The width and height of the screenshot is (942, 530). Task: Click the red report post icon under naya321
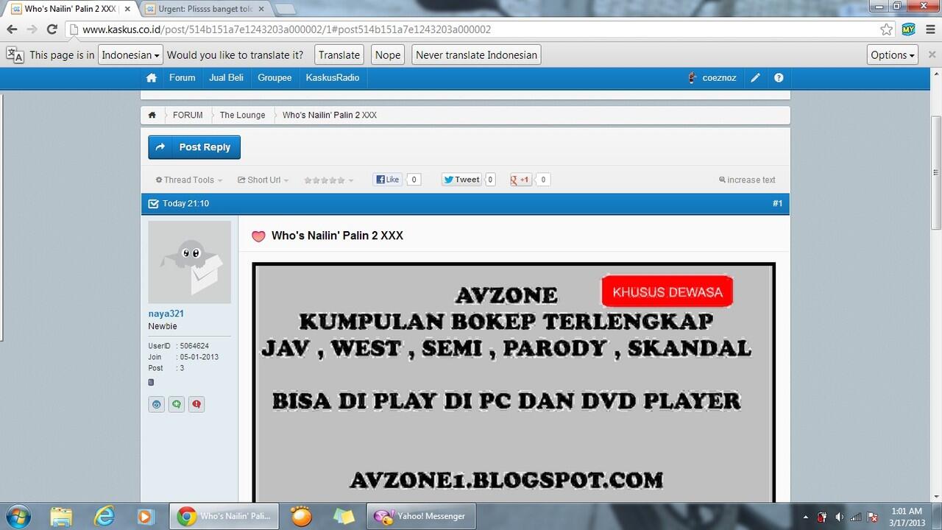[x=196, y=404]
